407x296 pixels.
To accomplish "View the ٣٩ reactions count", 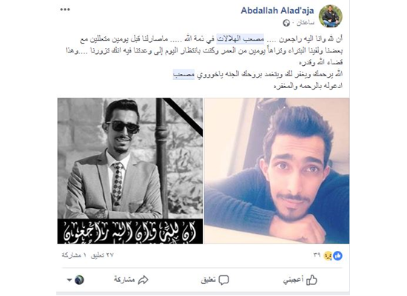I will click(317, 255).
